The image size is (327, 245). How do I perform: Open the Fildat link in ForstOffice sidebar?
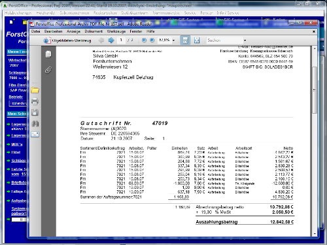point(16,152)
